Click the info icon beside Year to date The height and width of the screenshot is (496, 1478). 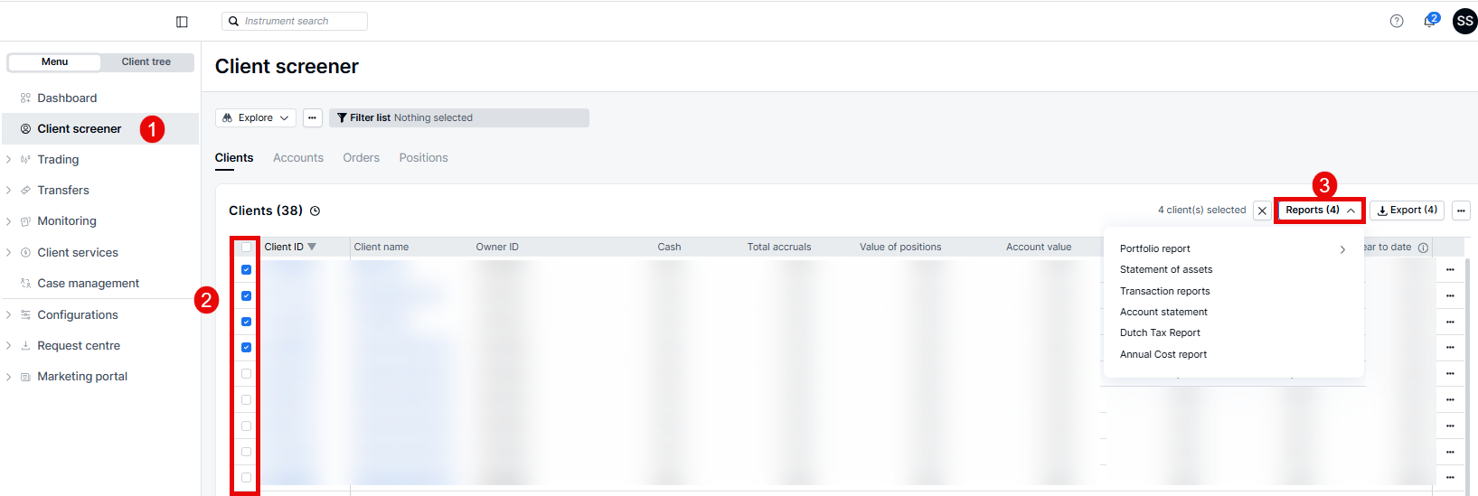tap(1423, 248)
